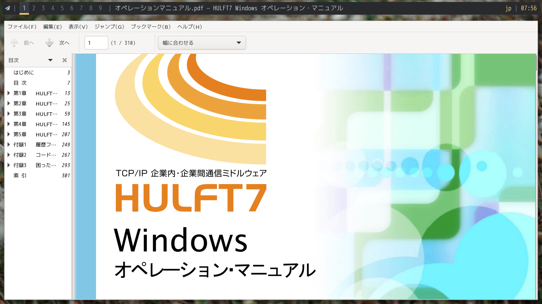Expand the 第5章 tree entry
The image size is (542, 304).
[9, 134]
